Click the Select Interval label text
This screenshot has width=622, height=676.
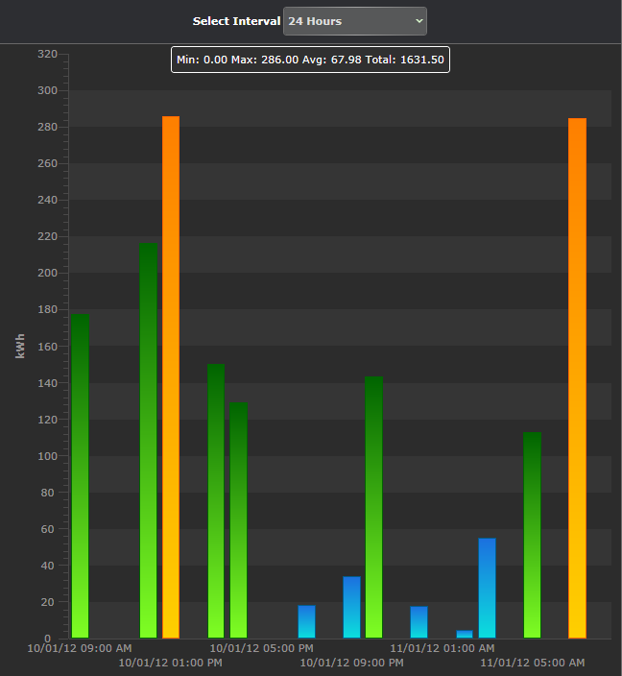click(x=236, y=21)
